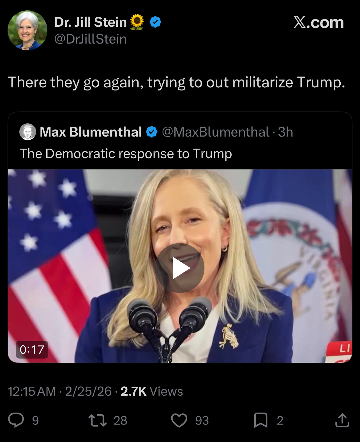Repost this post using the retweet icon
The width and height of the screenshot is (360, 442).
tap(98, 420)
